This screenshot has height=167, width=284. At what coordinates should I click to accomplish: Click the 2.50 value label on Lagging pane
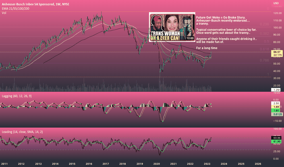[x=276, y=103]
